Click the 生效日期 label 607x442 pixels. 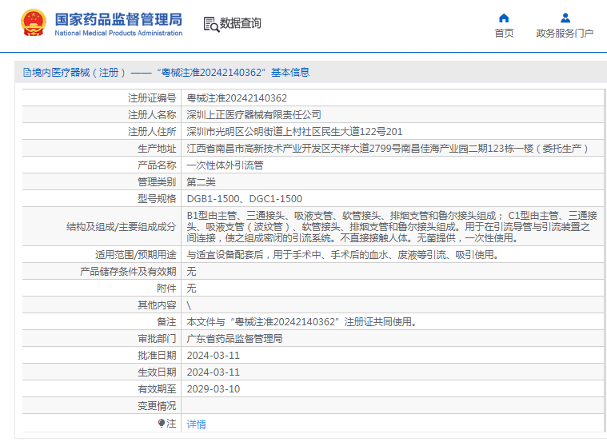click(157, 372)
